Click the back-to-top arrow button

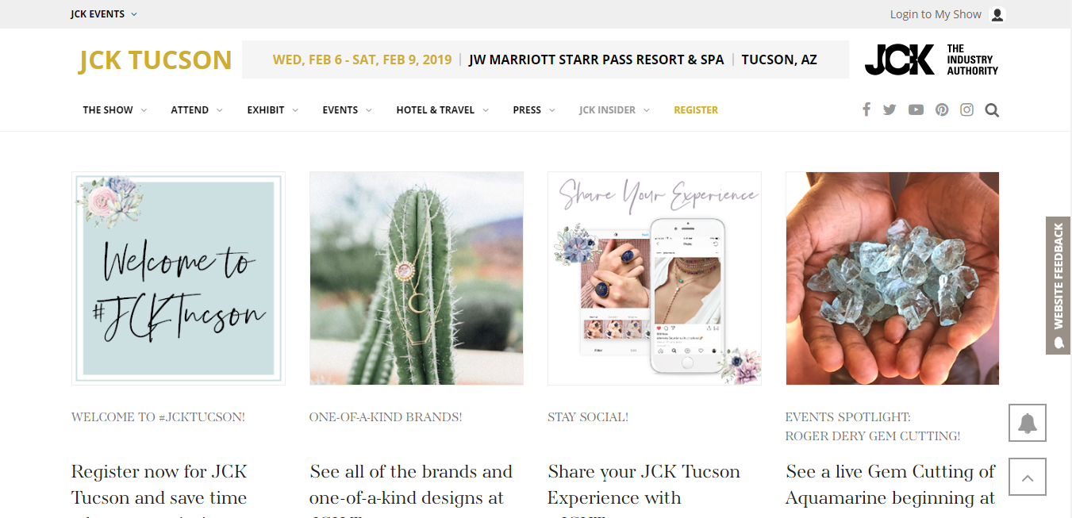click(x=1028, y=478)
